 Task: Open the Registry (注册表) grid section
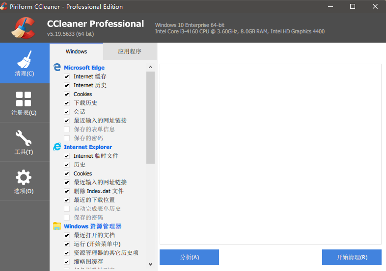(25, 103)
